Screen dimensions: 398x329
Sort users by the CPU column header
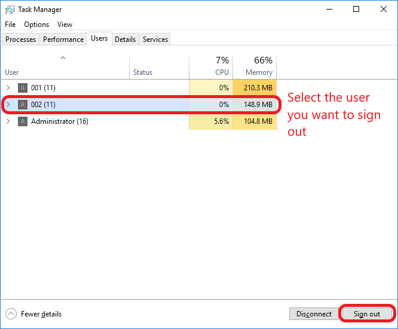click(x=211, y=66)
